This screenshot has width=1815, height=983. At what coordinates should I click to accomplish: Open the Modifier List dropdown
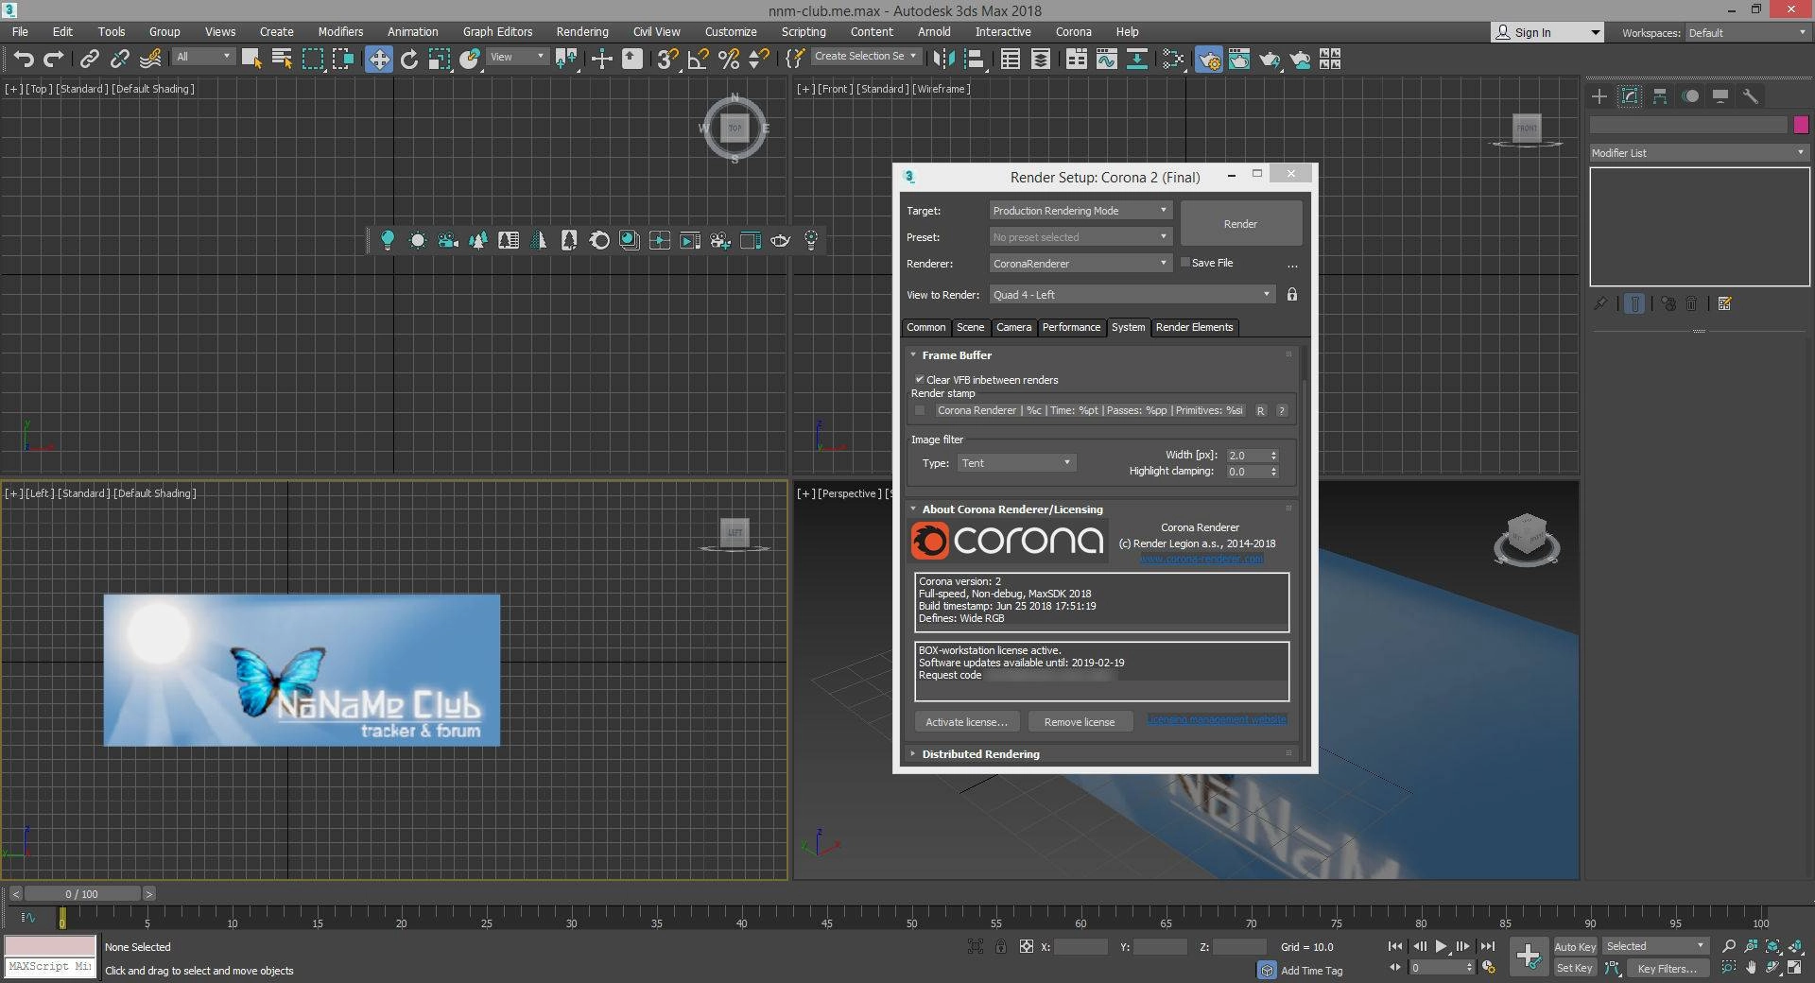pos(1699,153)
